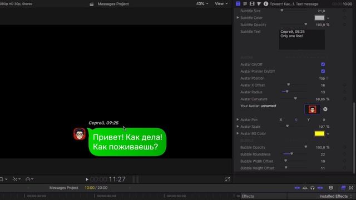Open Subtitle Color swatch dropdown arrow
Viewport: 356px width, 200px height.
[x=328, y=18]
